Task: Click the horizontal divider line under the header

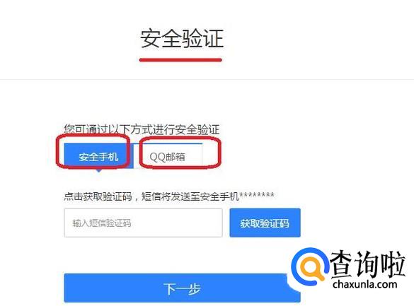Action: [207, 79]
